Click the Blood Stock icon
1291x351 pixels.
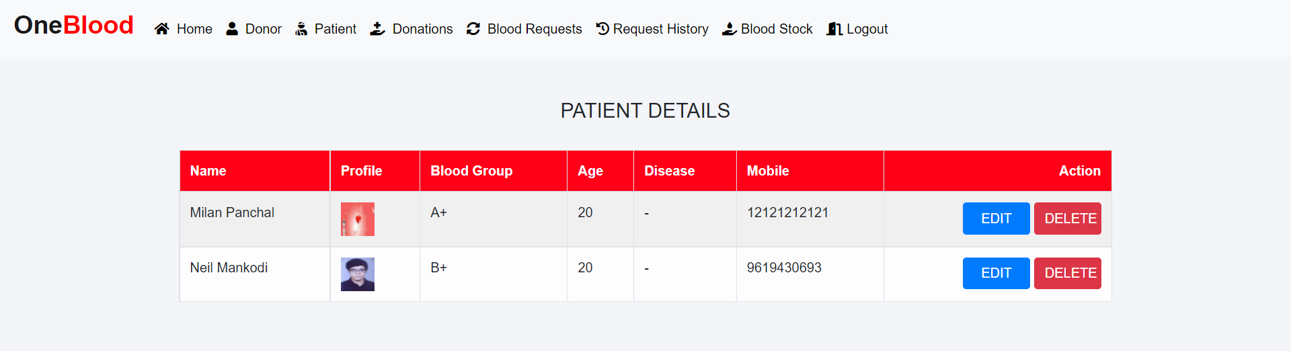click(730, 29)
